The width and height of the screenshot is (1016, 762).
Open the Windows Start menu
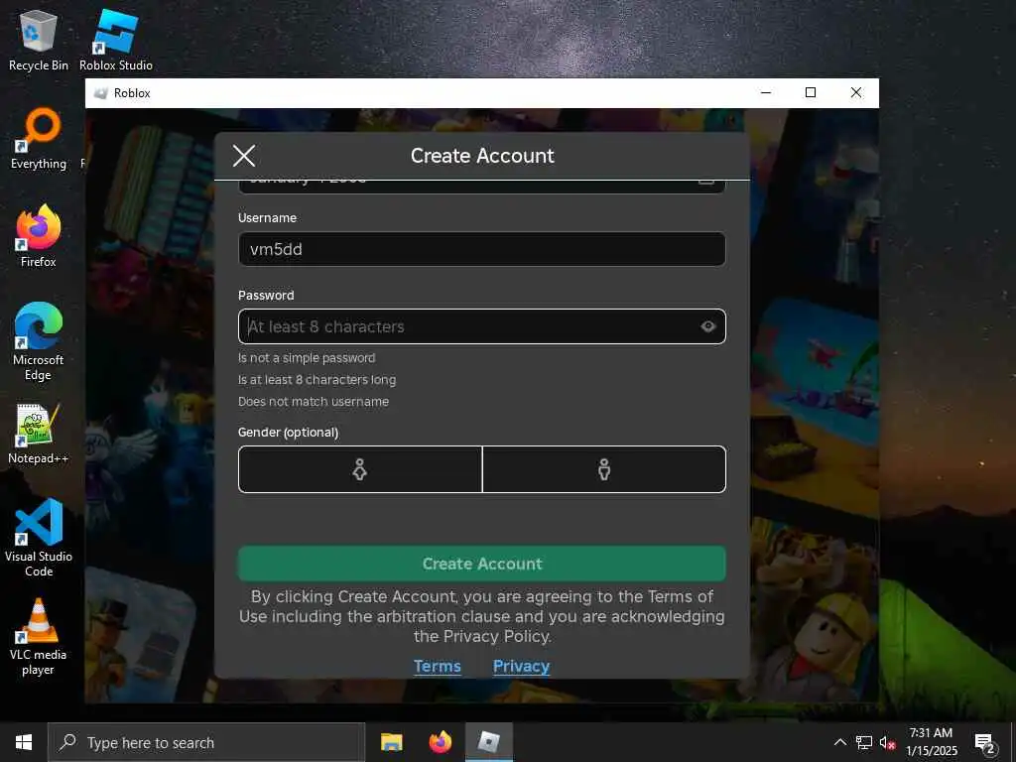[24, 742]
